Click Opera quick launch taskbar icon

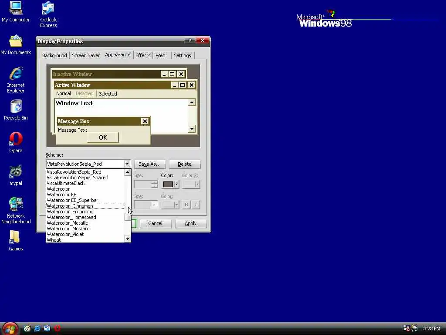tap(57, 328)
